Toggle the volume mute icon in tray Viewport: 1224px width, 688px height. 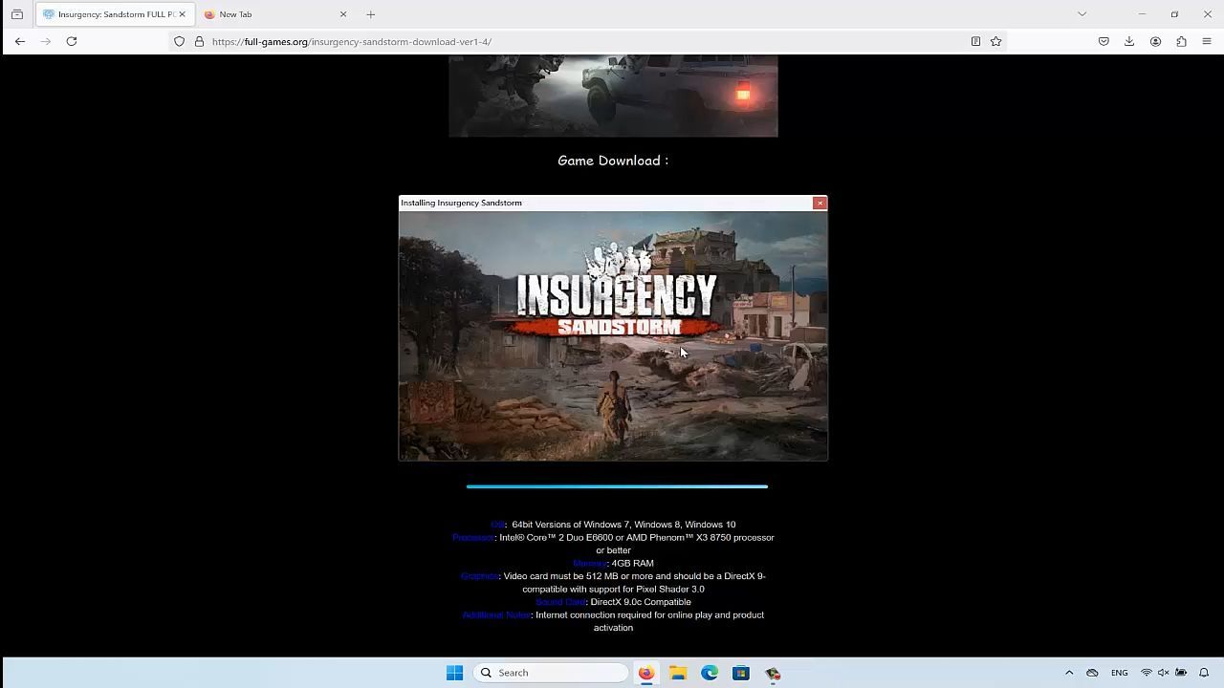(1164, 673)
